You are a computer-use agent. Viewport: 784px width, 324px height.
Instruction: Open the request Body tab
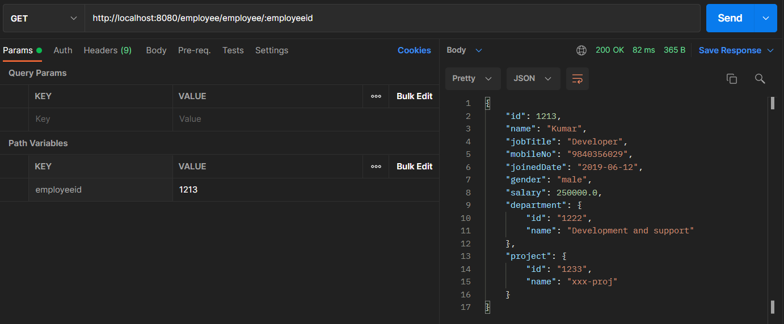(156, 50)
